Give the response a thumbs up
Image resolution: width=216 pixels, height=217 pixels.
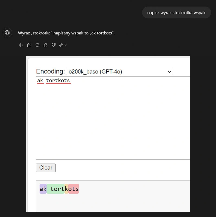46,45
